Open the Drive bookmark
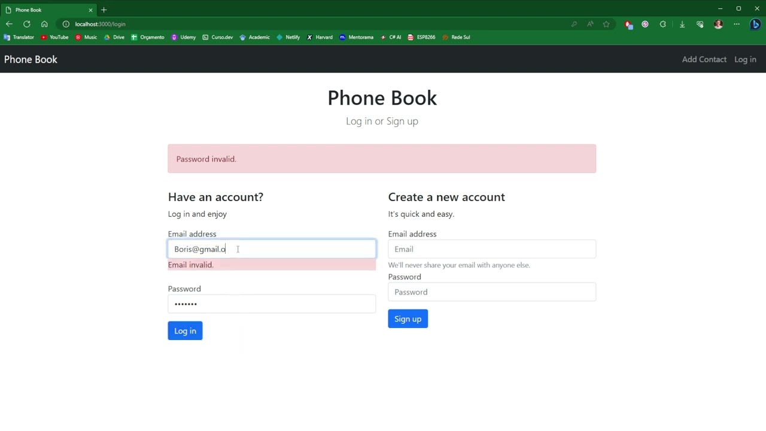Screen dimensions: 766x431 114,37
